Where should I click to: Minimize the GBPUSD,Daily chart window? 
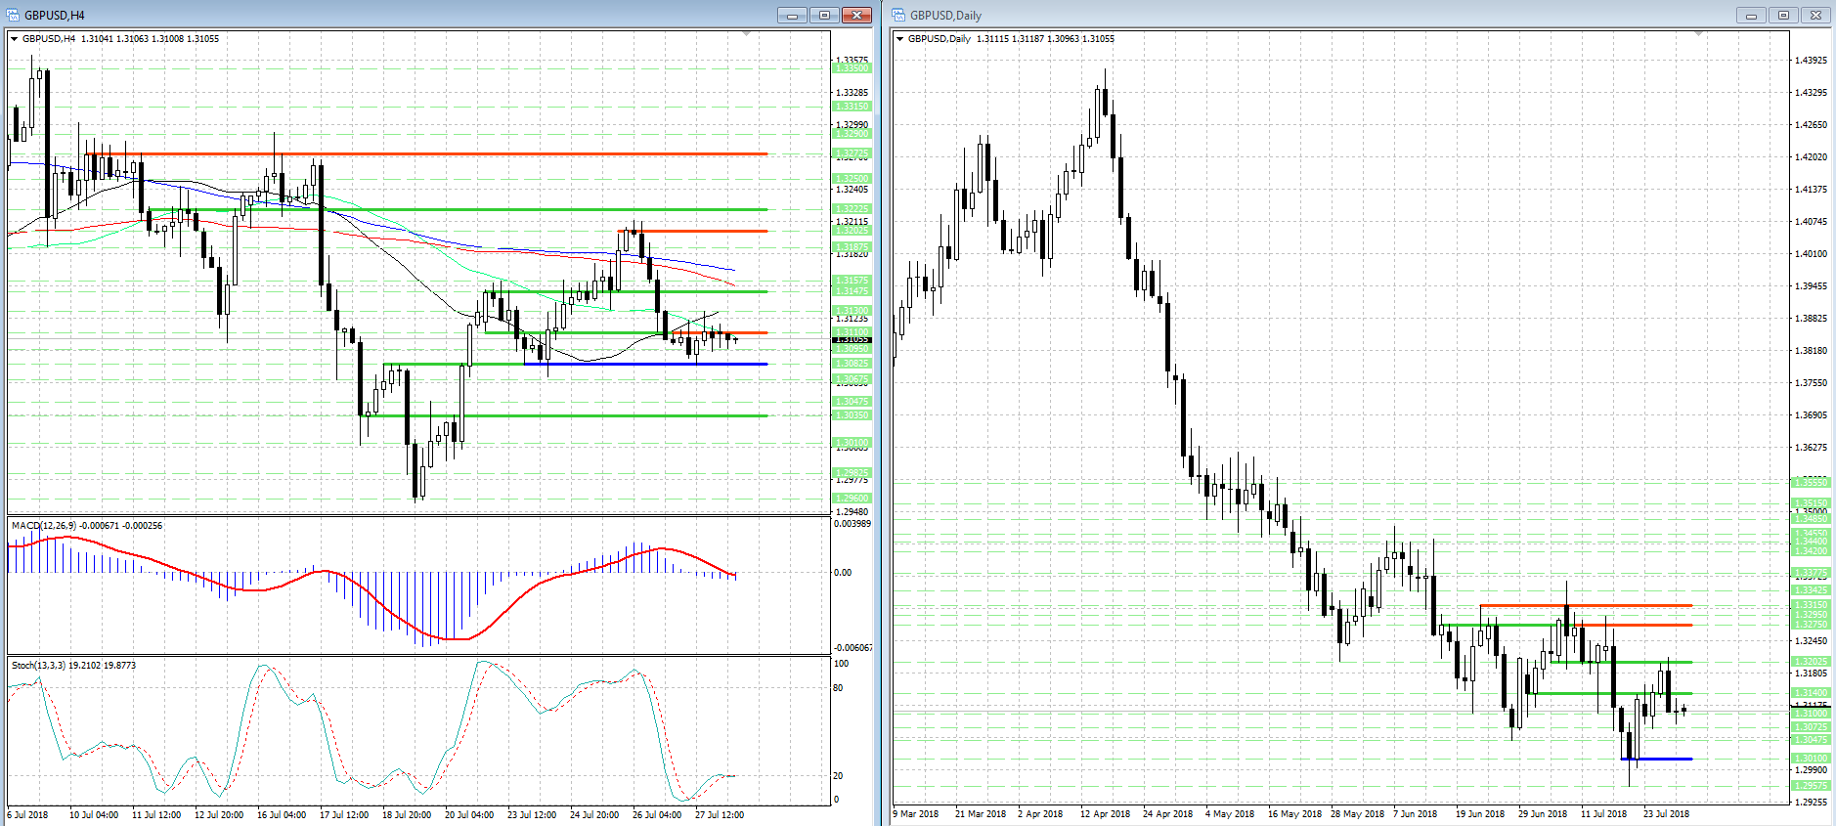(x=1751, y=15)
